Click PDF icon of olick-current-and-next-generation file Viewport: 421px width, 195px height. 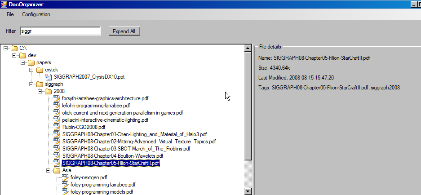pyautogui.click(x=57, y=113)
